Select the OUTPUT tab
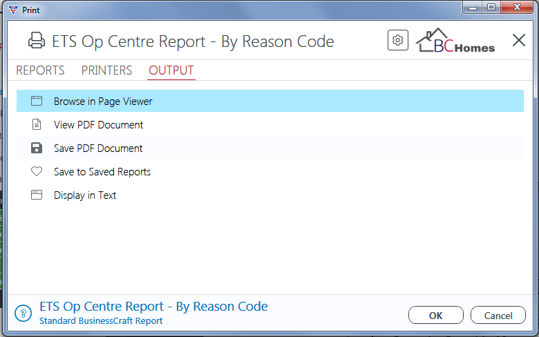Image resolution: width=539 pixels, height=337 pixels. click(171, 70)
